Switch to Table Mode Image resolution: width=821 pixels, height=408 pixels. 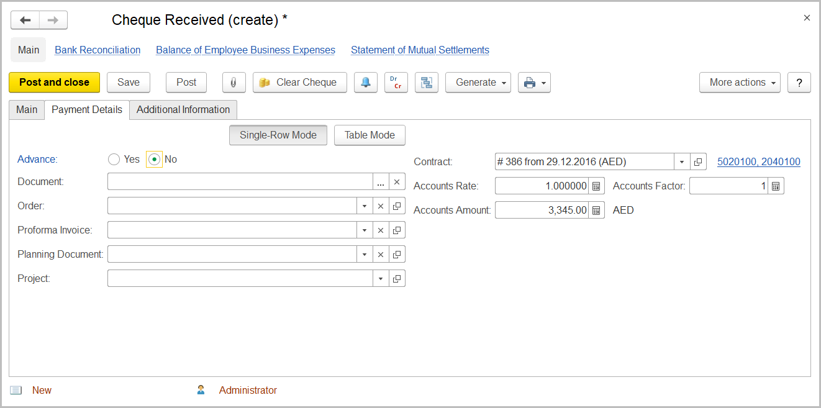click(370, 135)
